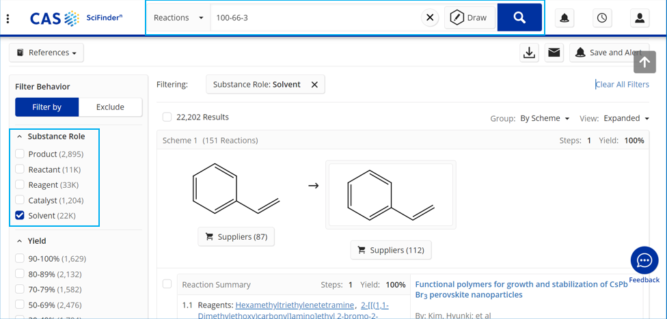The width and height of the screenshot is (667, 319).
Task: Open search history clock icon
Action: coord(602,18)
